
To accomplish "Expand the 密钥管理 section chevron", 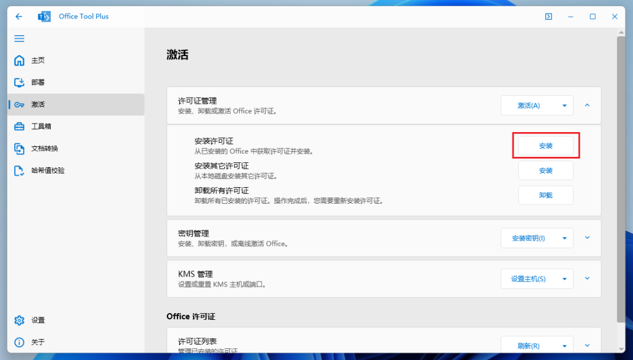I will [x=587, y=238].
